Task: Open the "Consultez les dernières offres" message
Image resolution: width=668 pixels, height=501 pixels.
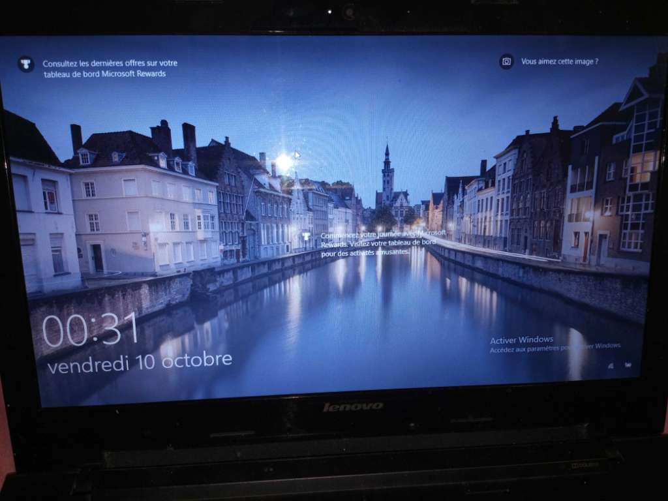Action: point(110,63)
